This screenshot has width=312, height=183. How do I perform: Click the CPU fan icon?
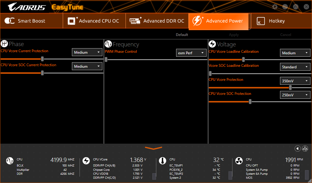click(x=239, y=160)
